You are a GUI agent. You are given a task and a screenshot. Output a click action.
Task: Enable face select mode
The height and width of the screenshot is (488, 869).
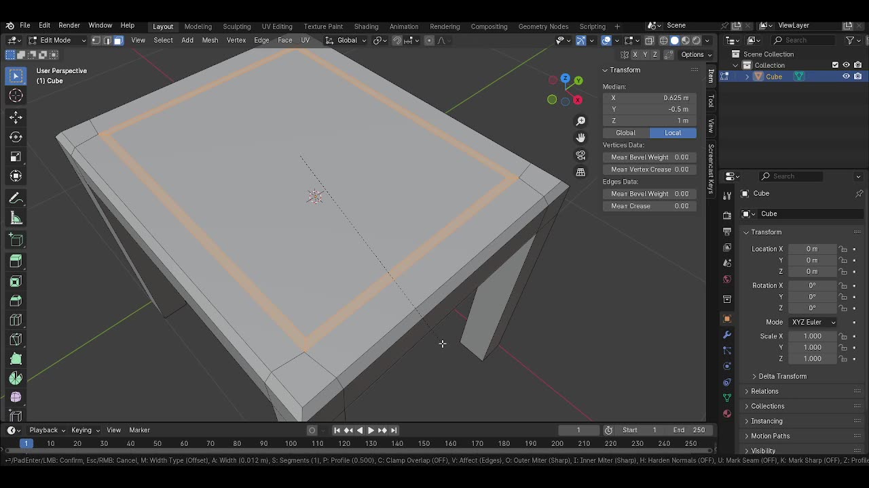coord(117,41)
